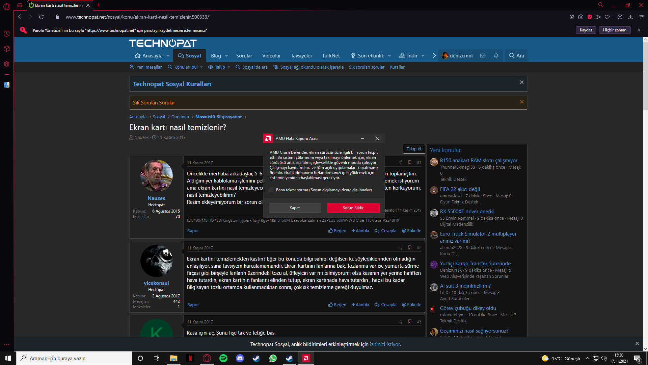Click the bookmark icon on post #1
This screenshot has width=648, height=365.
coord(409,163)
